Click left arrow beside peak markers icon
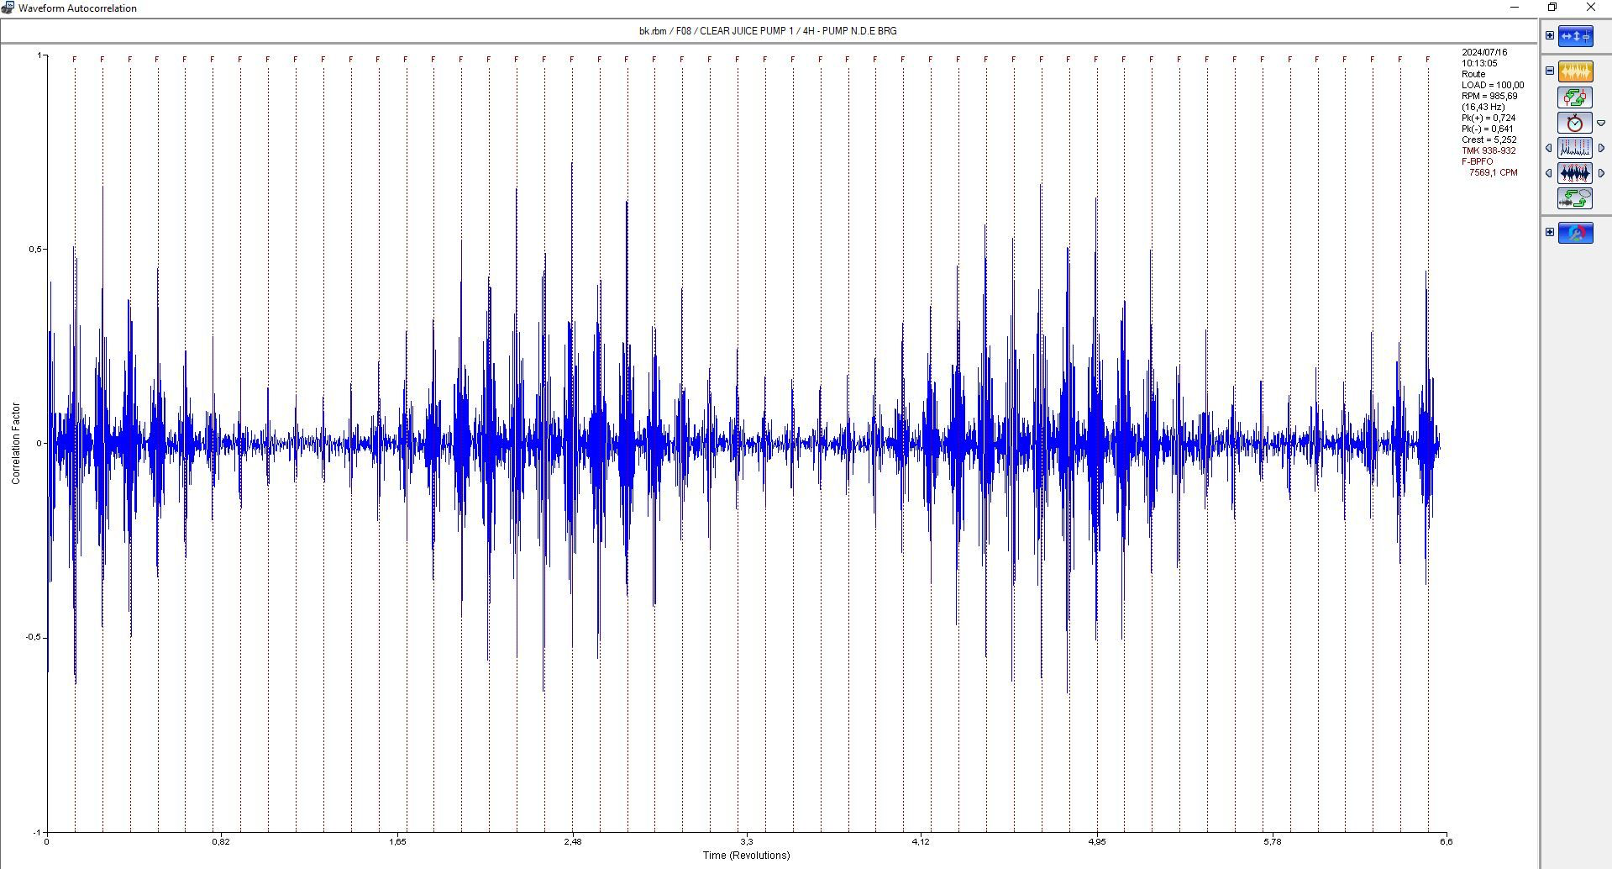1612x869 pixels. pyautogui.click(x=1549, y=174)
